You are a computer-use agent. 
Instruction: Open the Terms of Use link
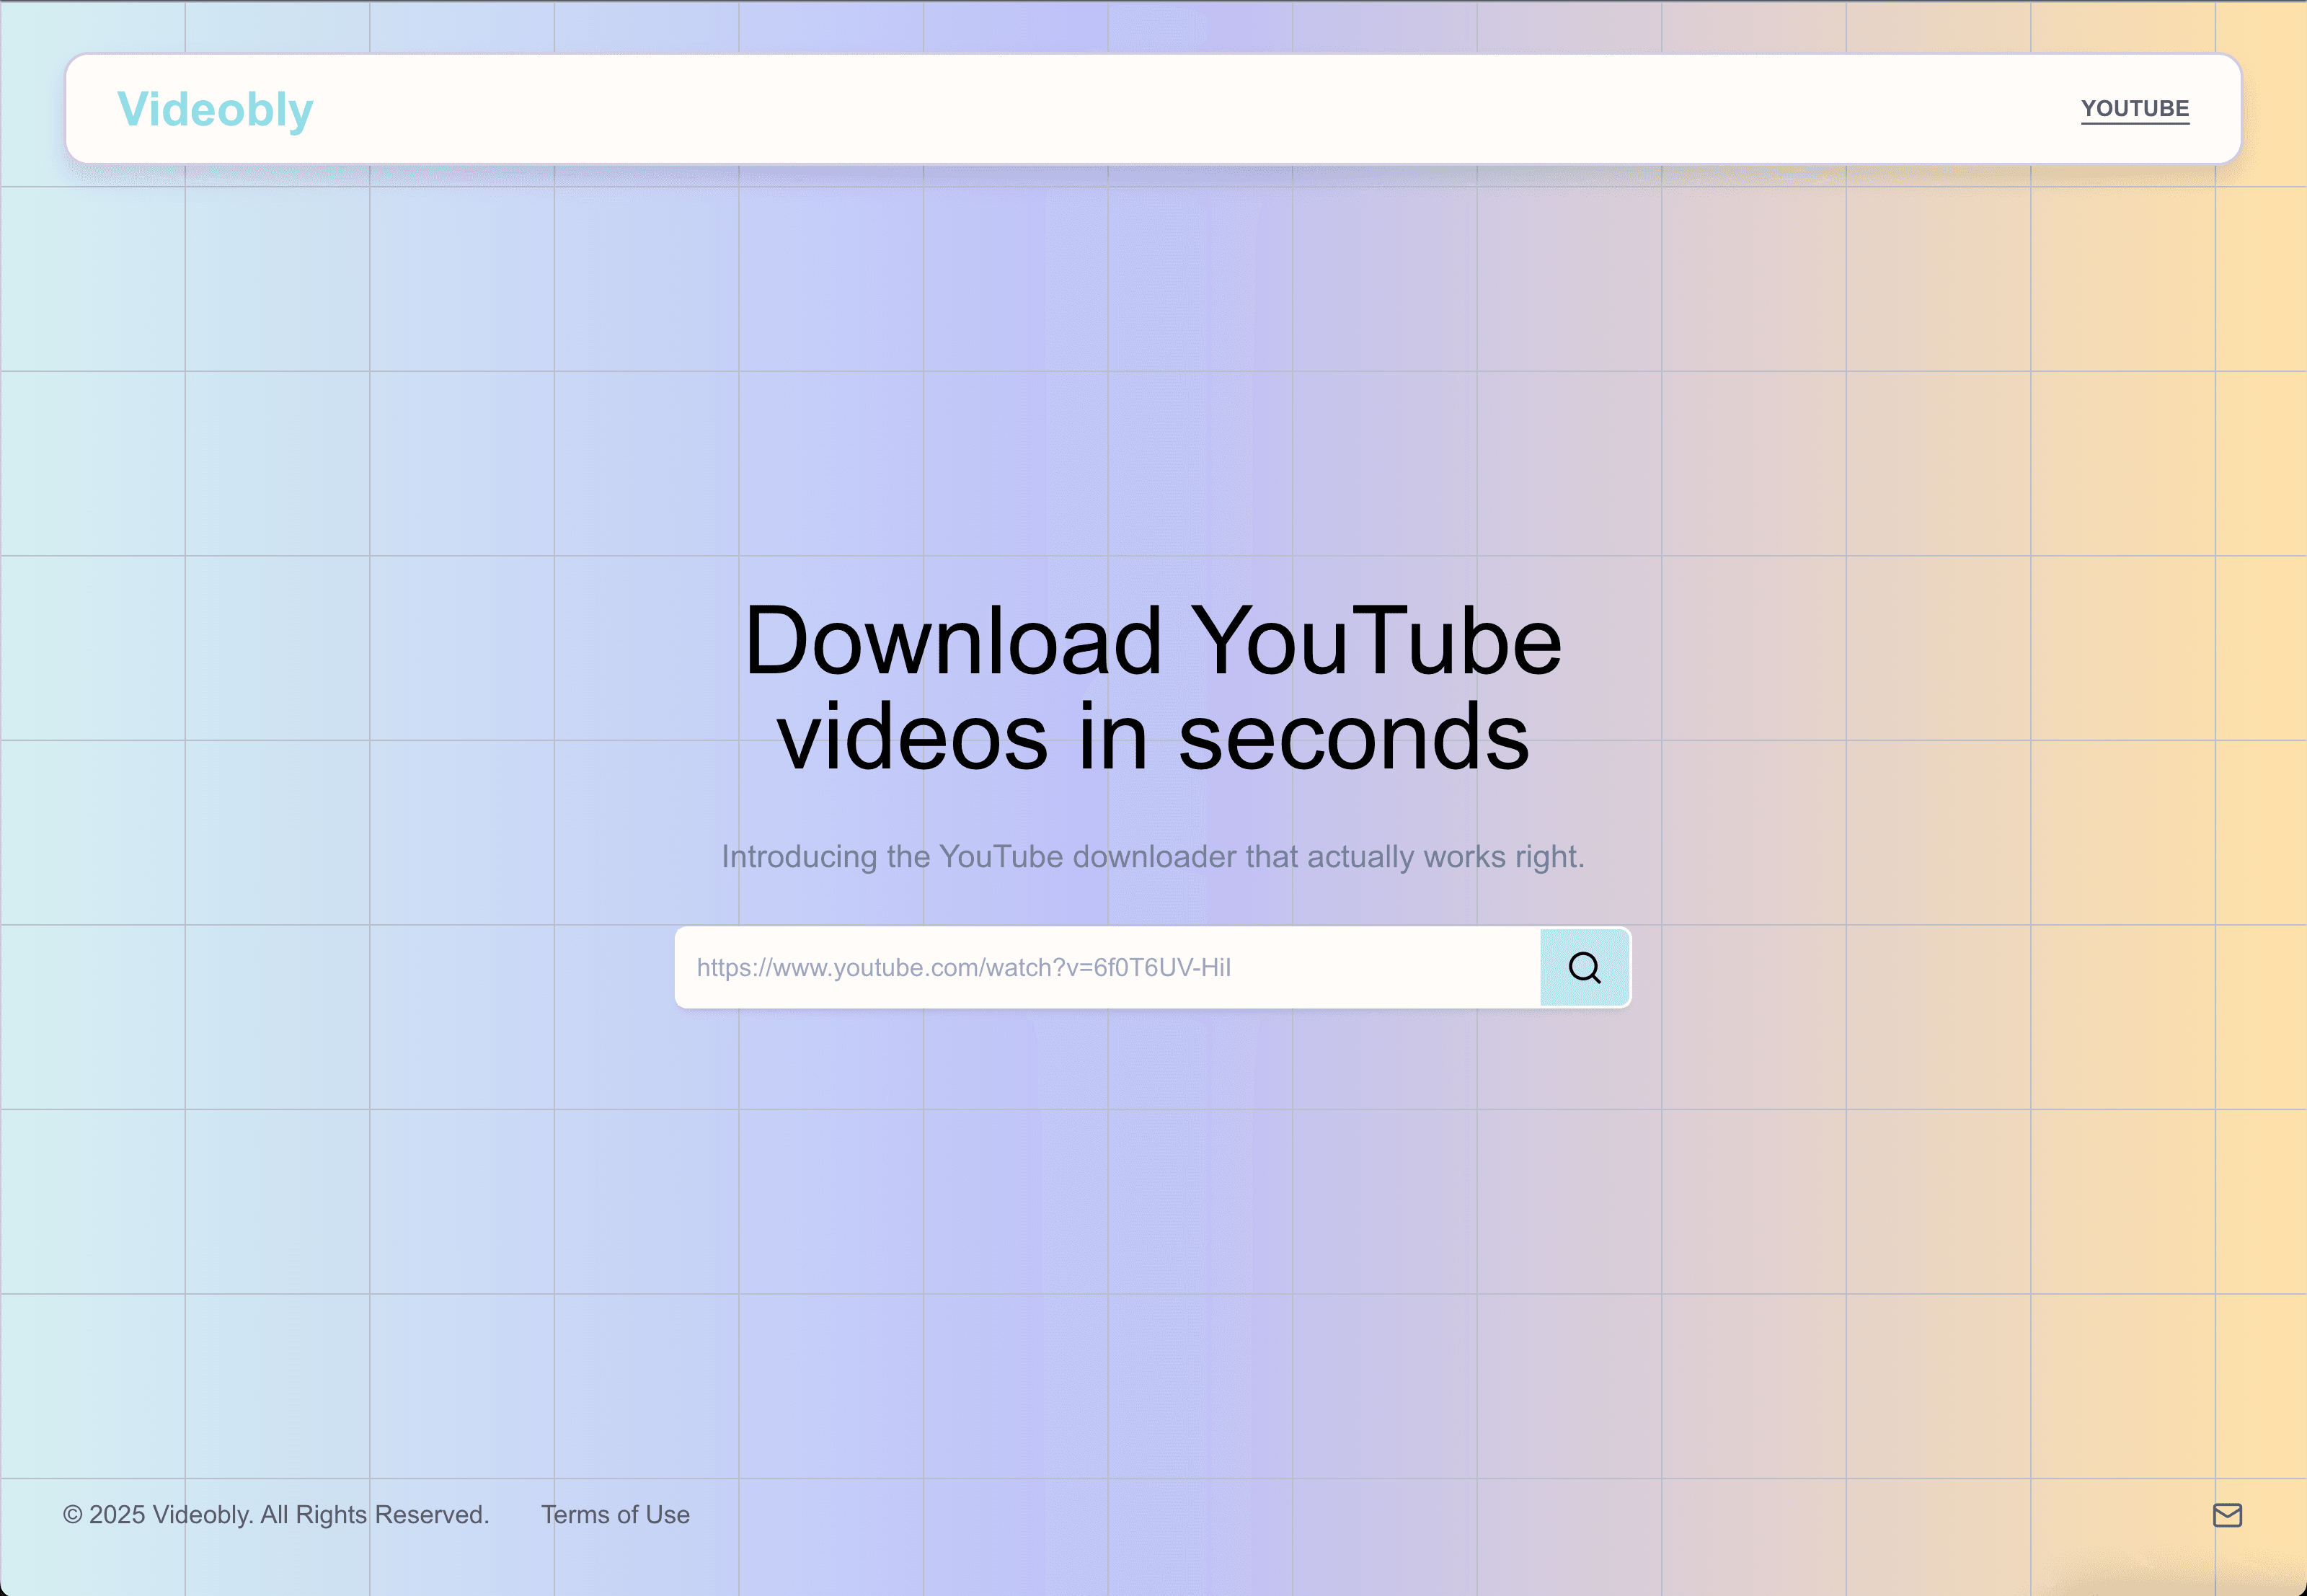615,1514
